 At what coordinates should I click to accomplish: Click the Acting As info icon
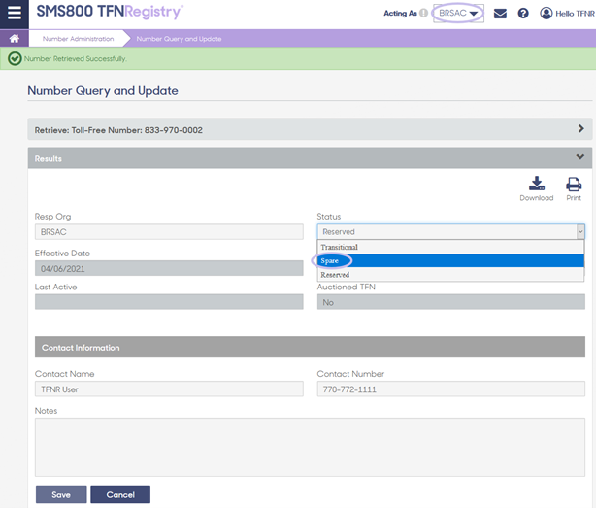(x=423, y=14)
